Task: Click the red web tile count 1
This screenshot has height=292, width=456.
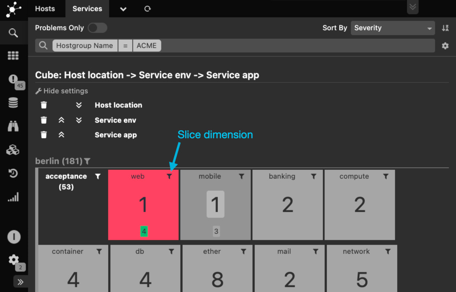Action: 143,204
